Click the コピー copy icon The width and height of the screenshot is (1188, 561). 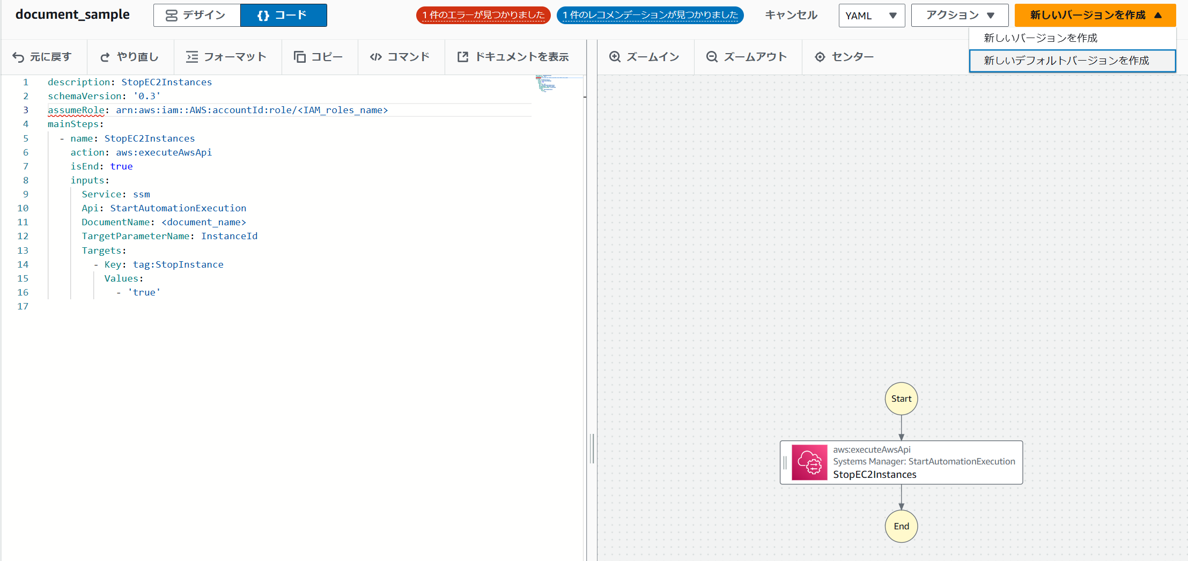[299, 57]
